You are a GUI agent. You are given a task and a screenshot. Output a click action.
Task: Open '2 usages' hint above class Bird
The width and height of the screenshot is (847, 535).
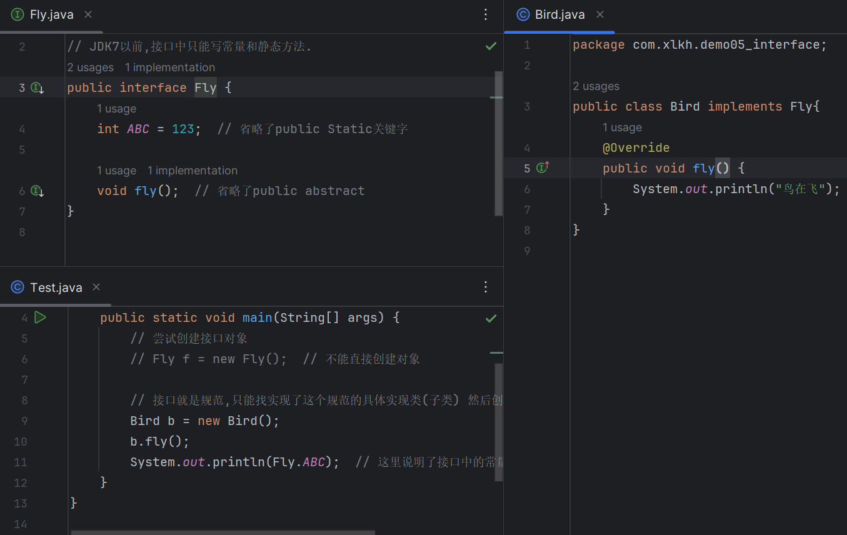click(x=596, y=86)
